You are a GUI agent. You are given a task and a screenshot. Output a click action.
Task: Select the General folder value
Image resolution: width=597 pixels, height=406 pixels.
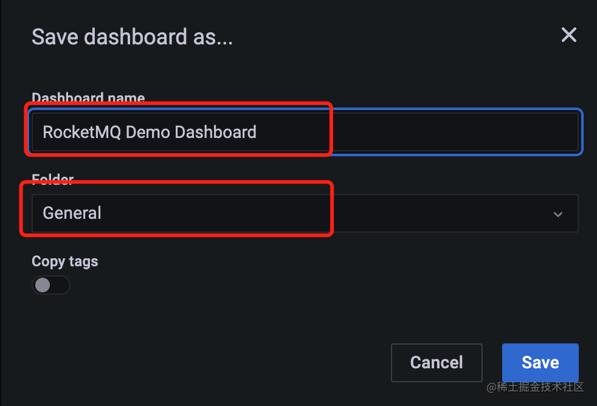pos(72,213)
